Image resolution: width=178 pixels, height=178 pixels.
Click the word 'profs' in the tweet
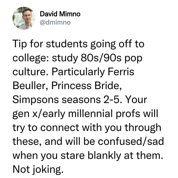click(128, 114)
